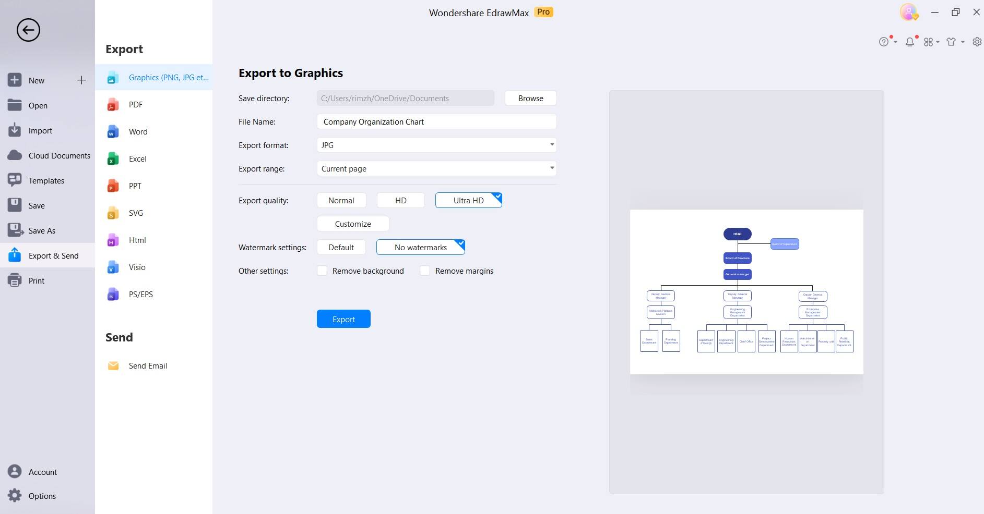This screenshot has height=514, width=984.
Task: Click the Visio file icon
Action: 113,267
